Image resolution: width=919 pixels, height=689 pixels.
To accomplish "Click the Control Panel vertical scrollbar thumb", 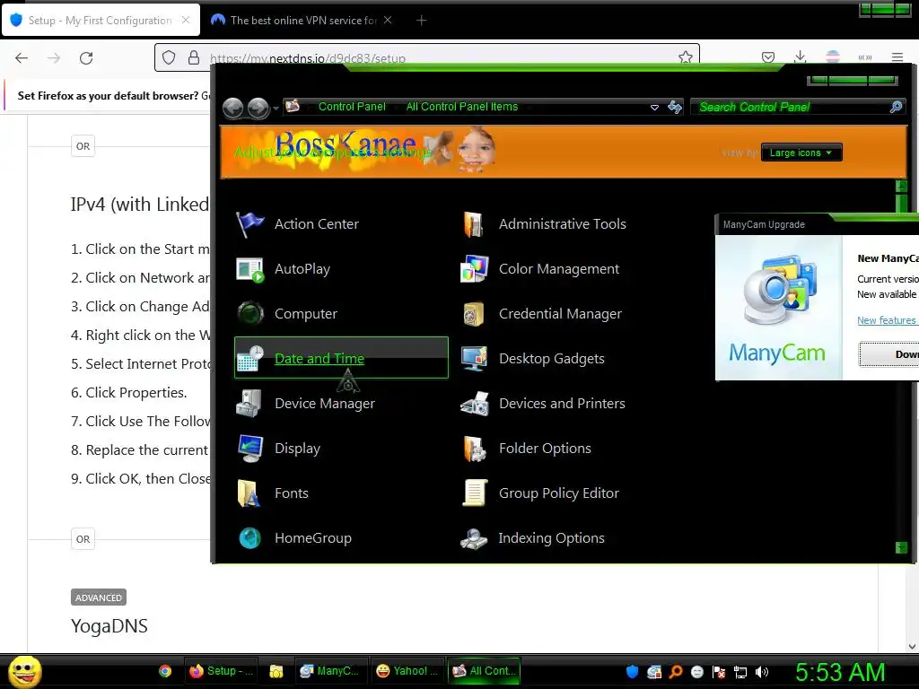I will (x=901, y=204).
